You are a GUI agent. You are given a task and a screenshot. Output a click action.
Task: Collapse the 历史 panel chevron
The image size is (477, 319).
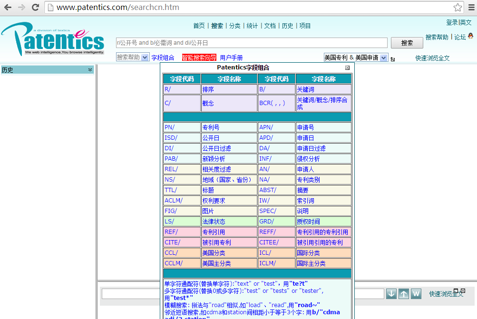[x=90, y=69]
